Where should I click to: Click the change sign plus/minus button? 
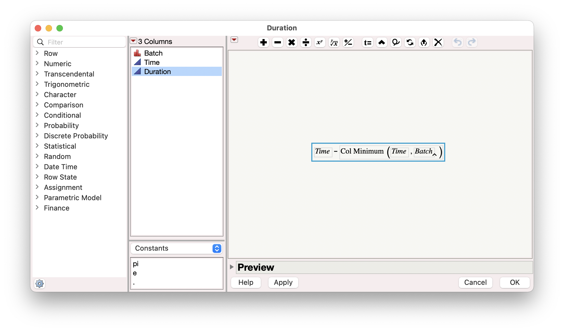pyautogui.click(x=348, y=43)
